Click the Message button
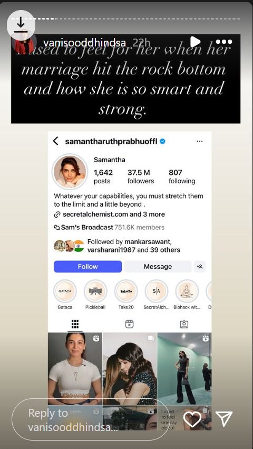 pyautogui.click(x=158, y=267)
